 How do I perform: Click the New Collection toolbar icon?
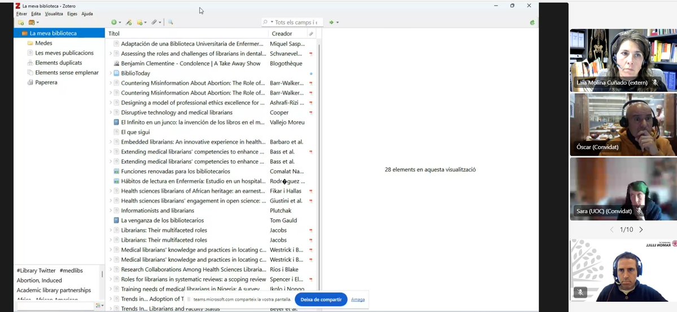[x=21, y=23]
